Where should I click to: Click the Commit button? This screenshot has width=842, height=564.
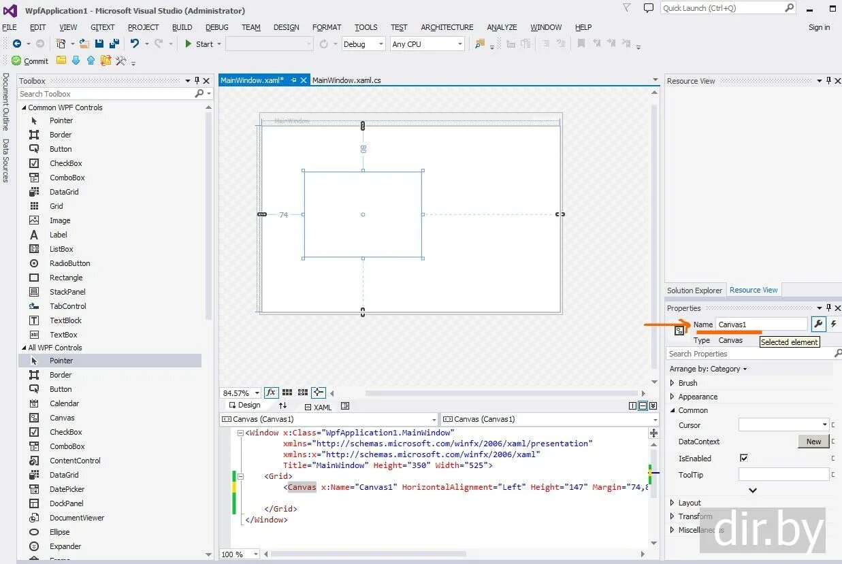point(30,61)
